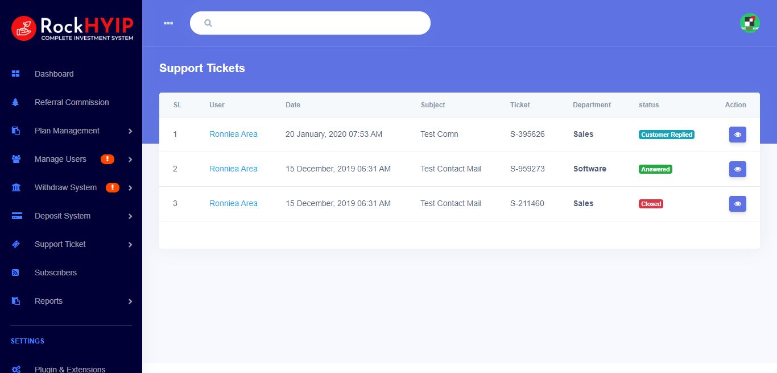This screenshot has height=373, width=777.
Task: Toggle sidebar with three-dot menu button
Action: pyautogui.click(x=168, y=23)
